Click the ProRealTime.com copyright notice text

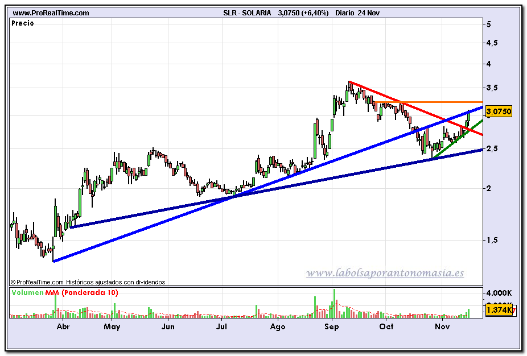[88, 282]
